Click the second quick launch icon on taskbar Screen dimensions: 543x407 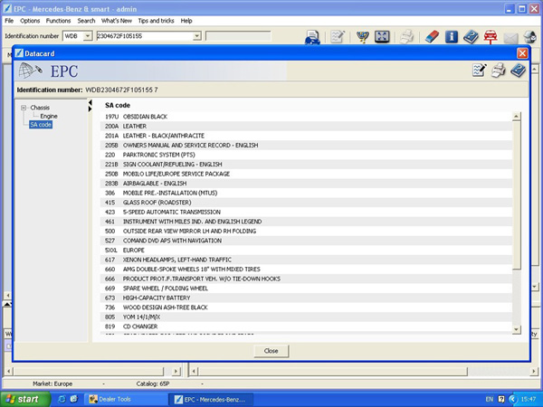(x=74, y=399)
